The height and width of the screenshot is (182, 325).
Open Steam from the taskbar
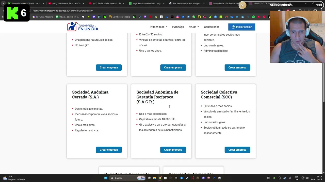tap(187, 178)
